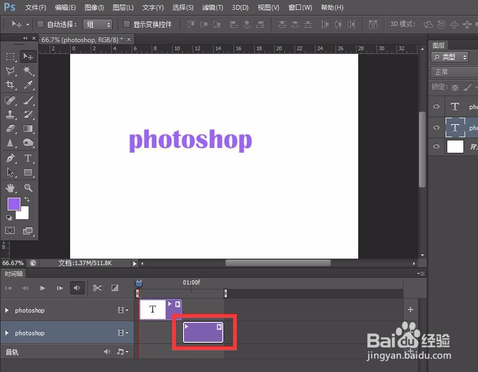Go to first frame in timeline

[x=9, y=288]
